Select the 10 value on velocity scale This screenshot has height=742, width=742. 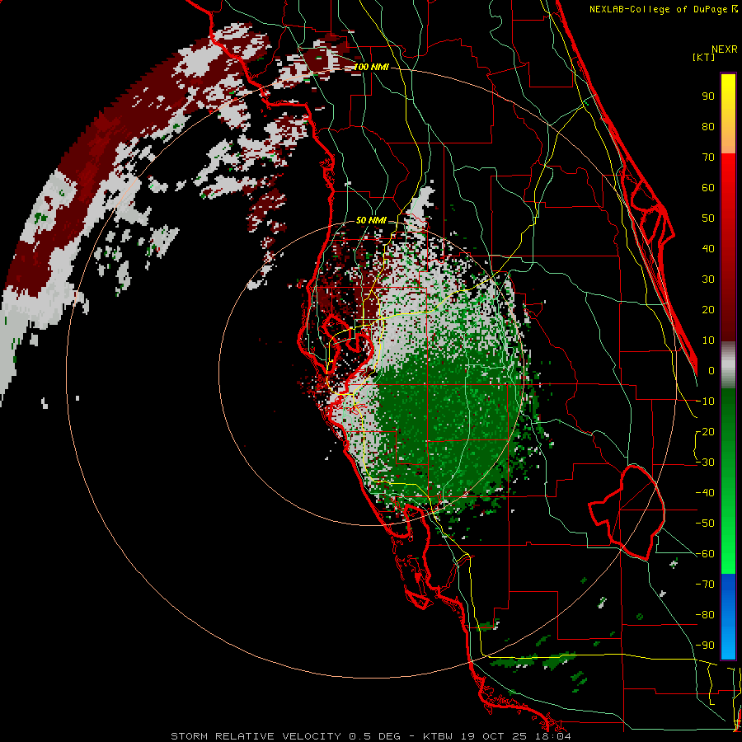(x=708, y=340)
